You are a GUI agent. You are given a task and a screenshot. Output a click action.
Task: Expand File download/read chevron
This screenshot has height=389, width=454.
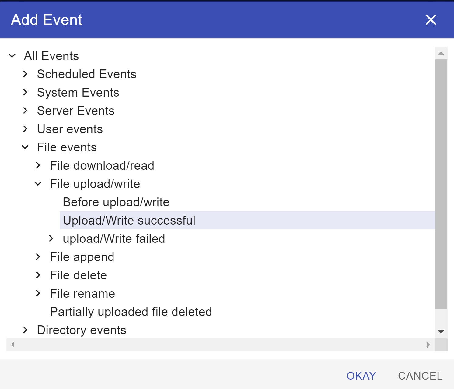38,166
